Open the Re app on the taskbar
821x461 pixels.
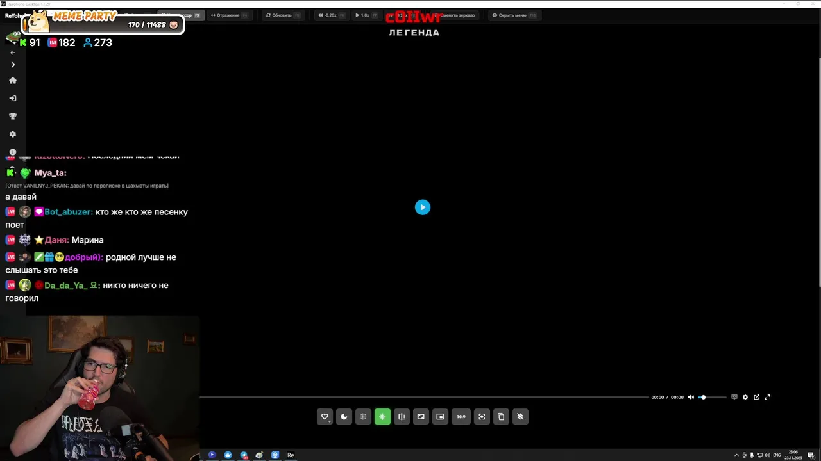click(x=291, y=455)
